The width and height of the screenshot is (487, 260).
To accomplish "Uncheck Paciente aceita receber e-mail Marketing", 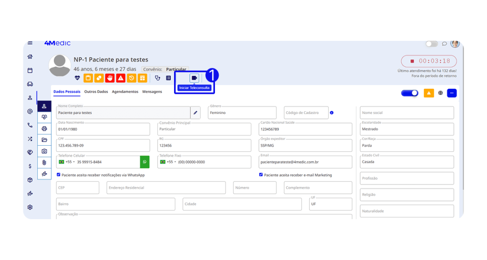I will tap(261, 175).
